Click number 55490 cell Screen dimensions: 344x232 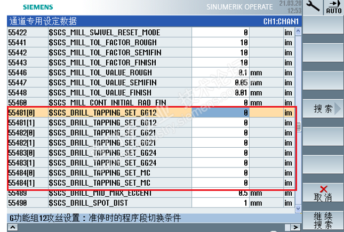[x=28, y=203]
